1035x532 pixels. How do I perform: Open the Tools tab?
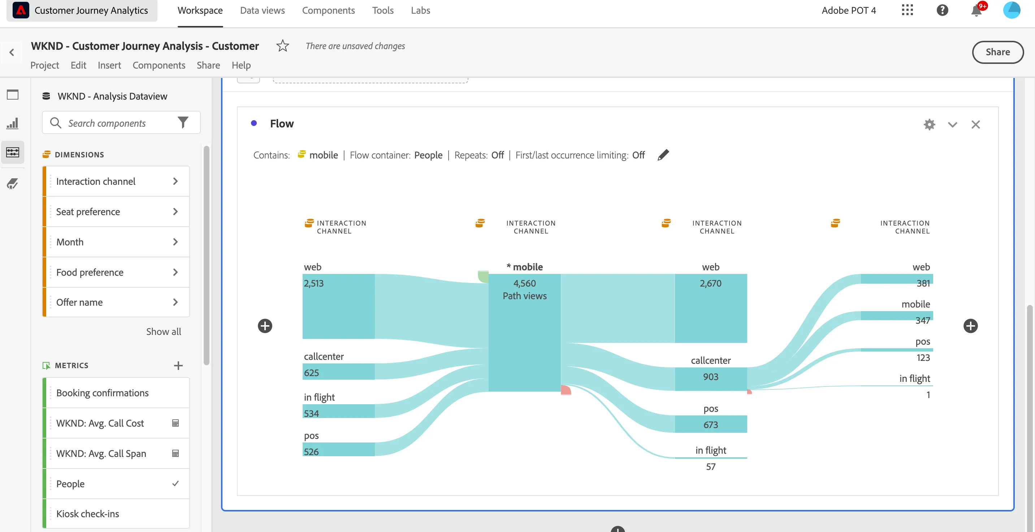(x=382, y=10)
